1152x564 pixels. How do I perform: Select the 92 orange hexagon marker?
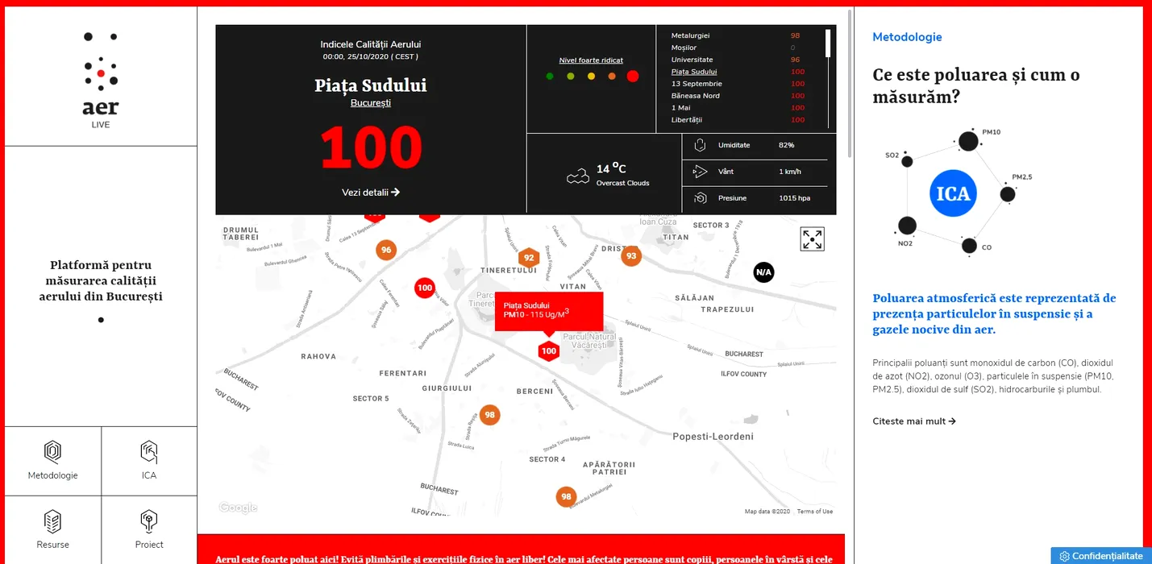tap(529, 259)
